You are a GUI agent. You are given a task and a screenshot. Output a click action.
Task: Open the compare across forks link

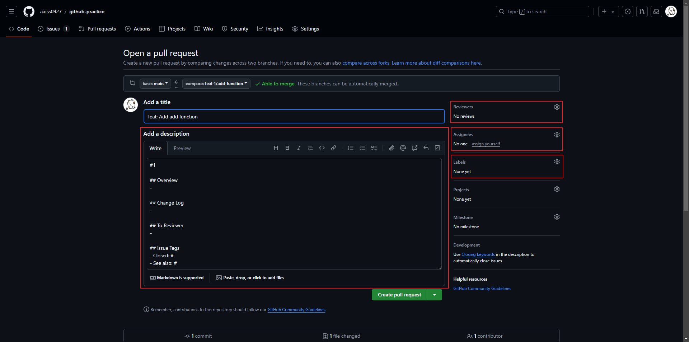(x=366, y=63)
